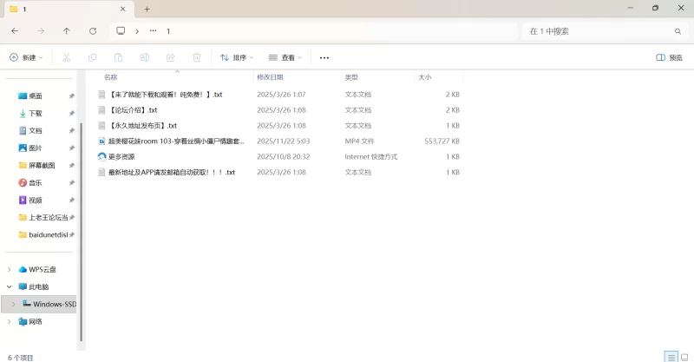The image size is (694, 362).
Task: Open the 排序 sort dropdown
Action: pos(236,57)
